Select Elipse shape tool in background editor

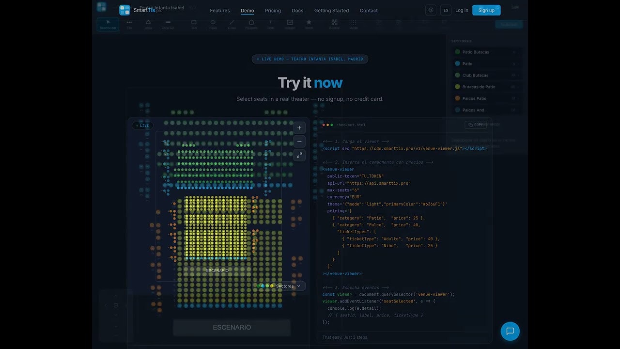click(213, 24)
